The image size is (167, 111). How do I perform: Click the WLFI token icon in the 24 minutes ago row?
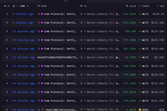pyautogui.click(x=140, y=49)
